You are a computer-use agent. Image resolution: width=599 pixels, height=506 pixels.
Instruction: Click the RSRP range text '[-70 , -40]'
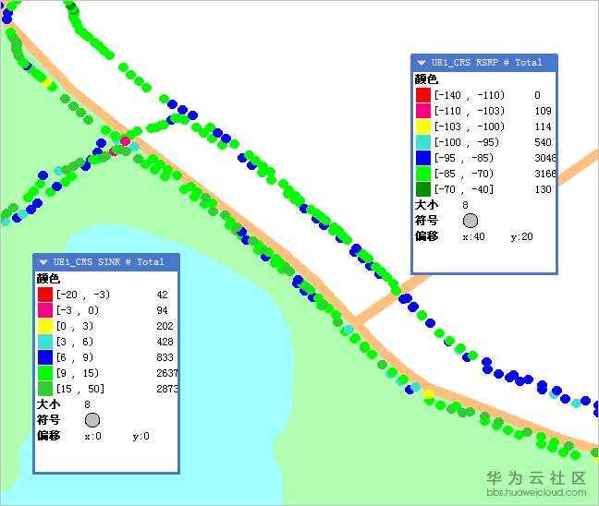click(x=464, y=189)
